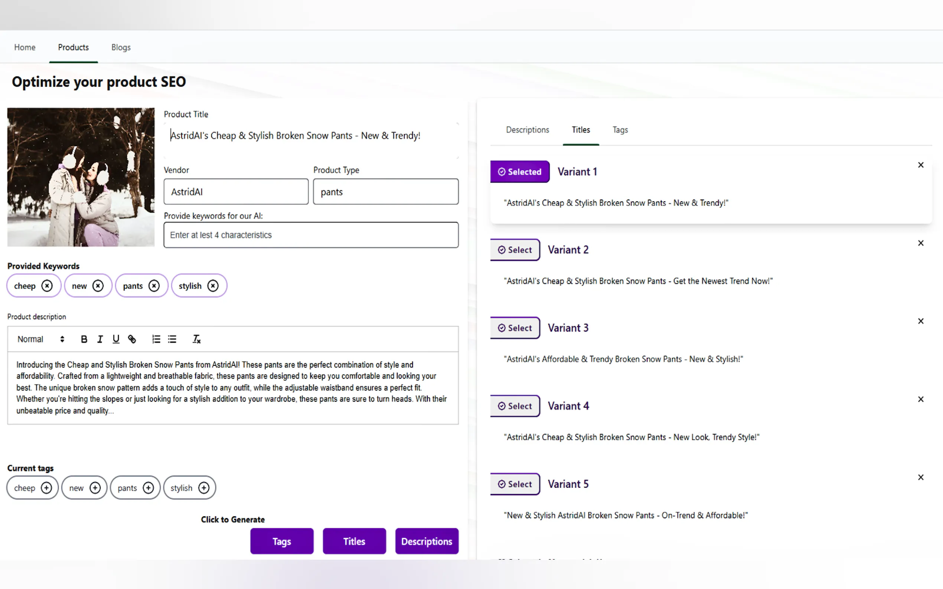
Task: Create a numbered list in editor
Action: click(156, 339)
